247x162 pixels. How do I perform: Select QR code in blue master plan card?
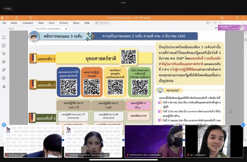69,87
